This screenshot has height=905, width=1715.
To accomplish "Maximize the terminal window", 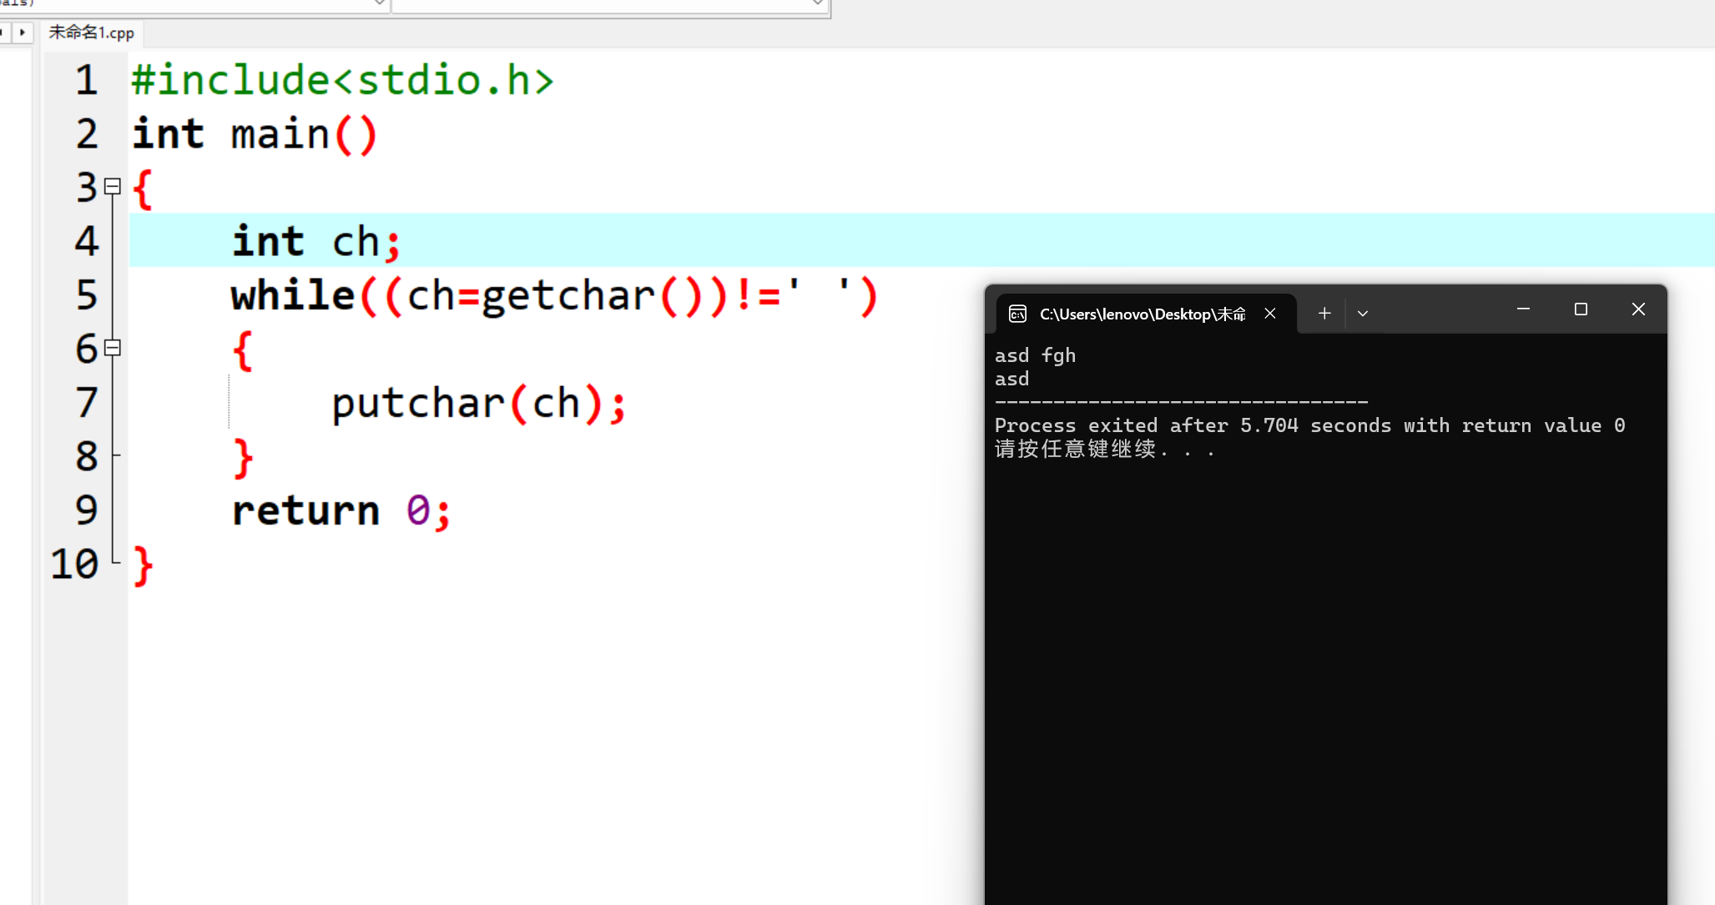I will point(1581,309).
